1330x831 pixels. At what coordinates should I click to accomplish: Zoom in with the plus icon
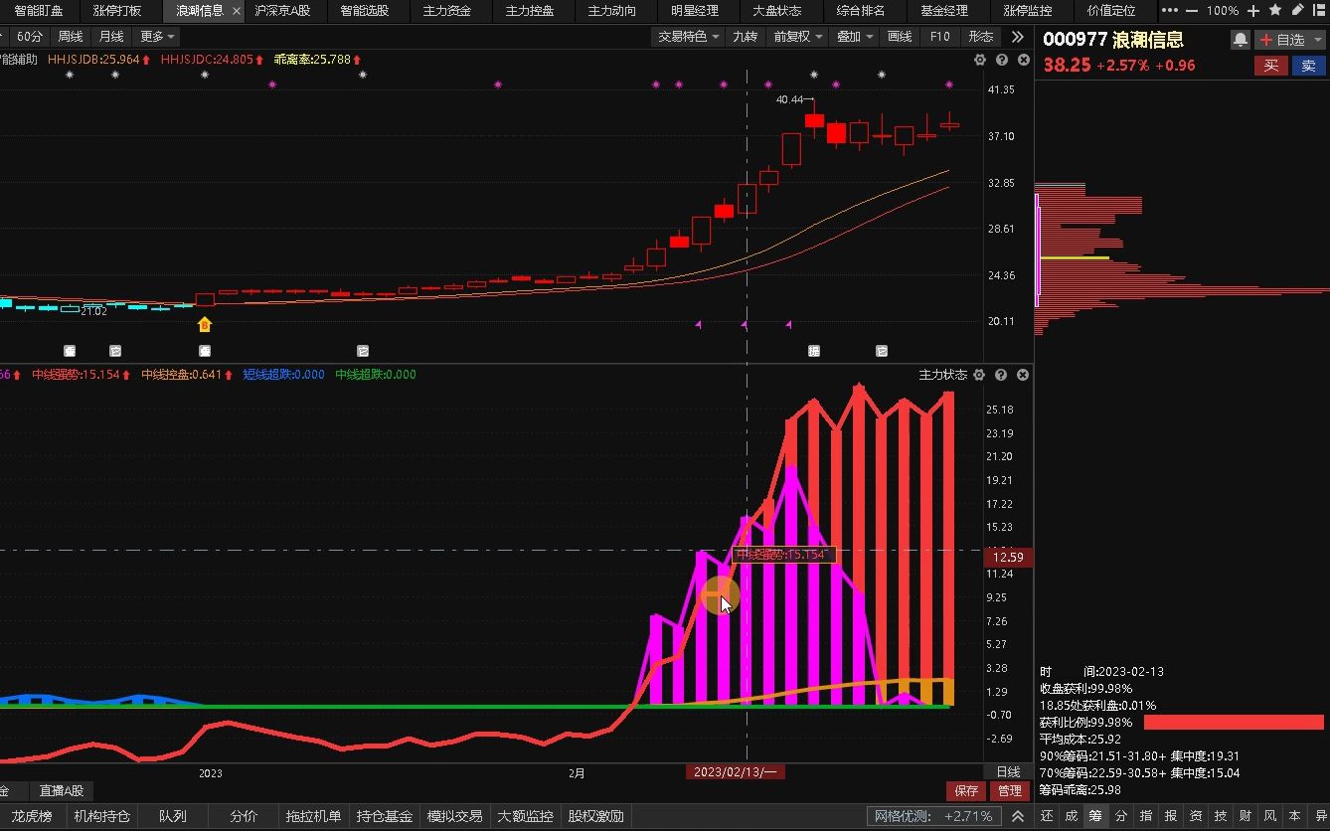coord(1253,11)
